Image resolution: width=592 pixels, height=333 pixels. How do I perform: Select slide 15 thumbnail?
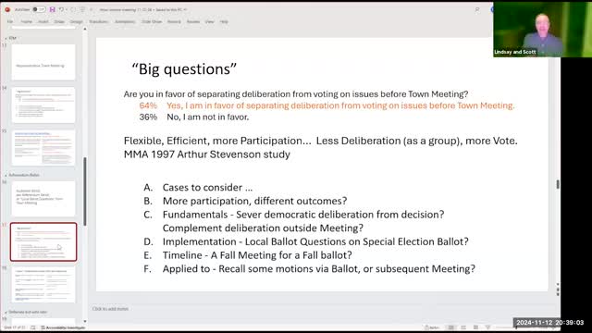pyautogui.click(x=43, y=148)
